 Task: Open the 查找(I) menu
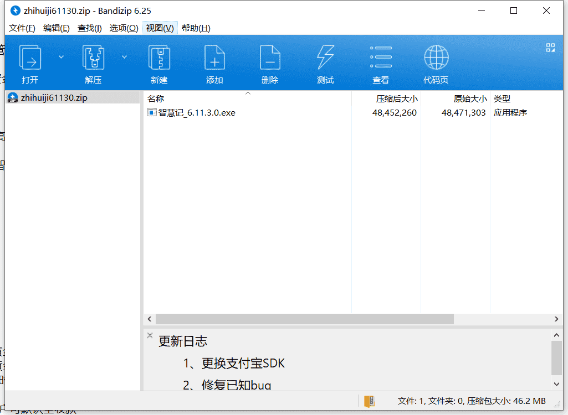(x=89, y=28)
